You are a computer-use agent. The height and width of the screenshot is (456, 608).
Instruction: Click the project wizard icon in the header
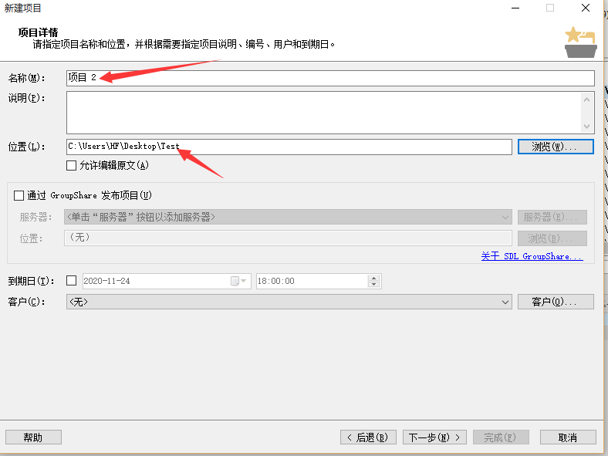579,43
